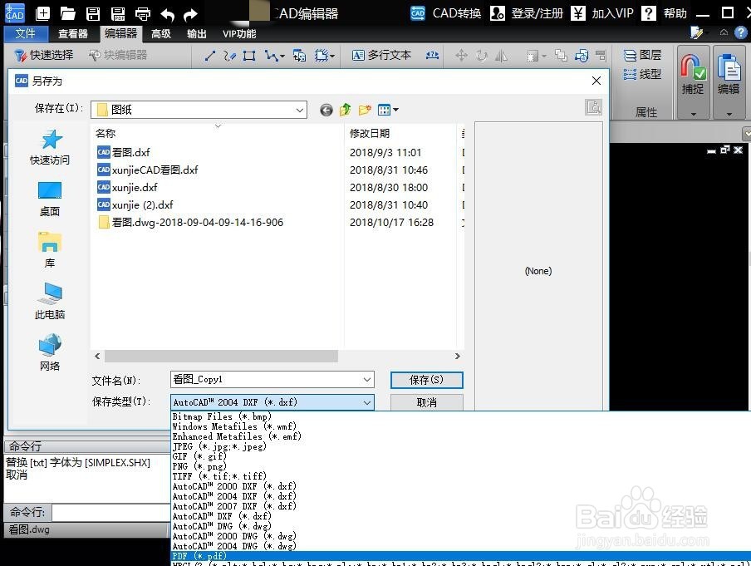The height and width of the screenshot is (566, 751).
Task: Select the Rectangle drawing tool
Action: (x=248, y=56)
